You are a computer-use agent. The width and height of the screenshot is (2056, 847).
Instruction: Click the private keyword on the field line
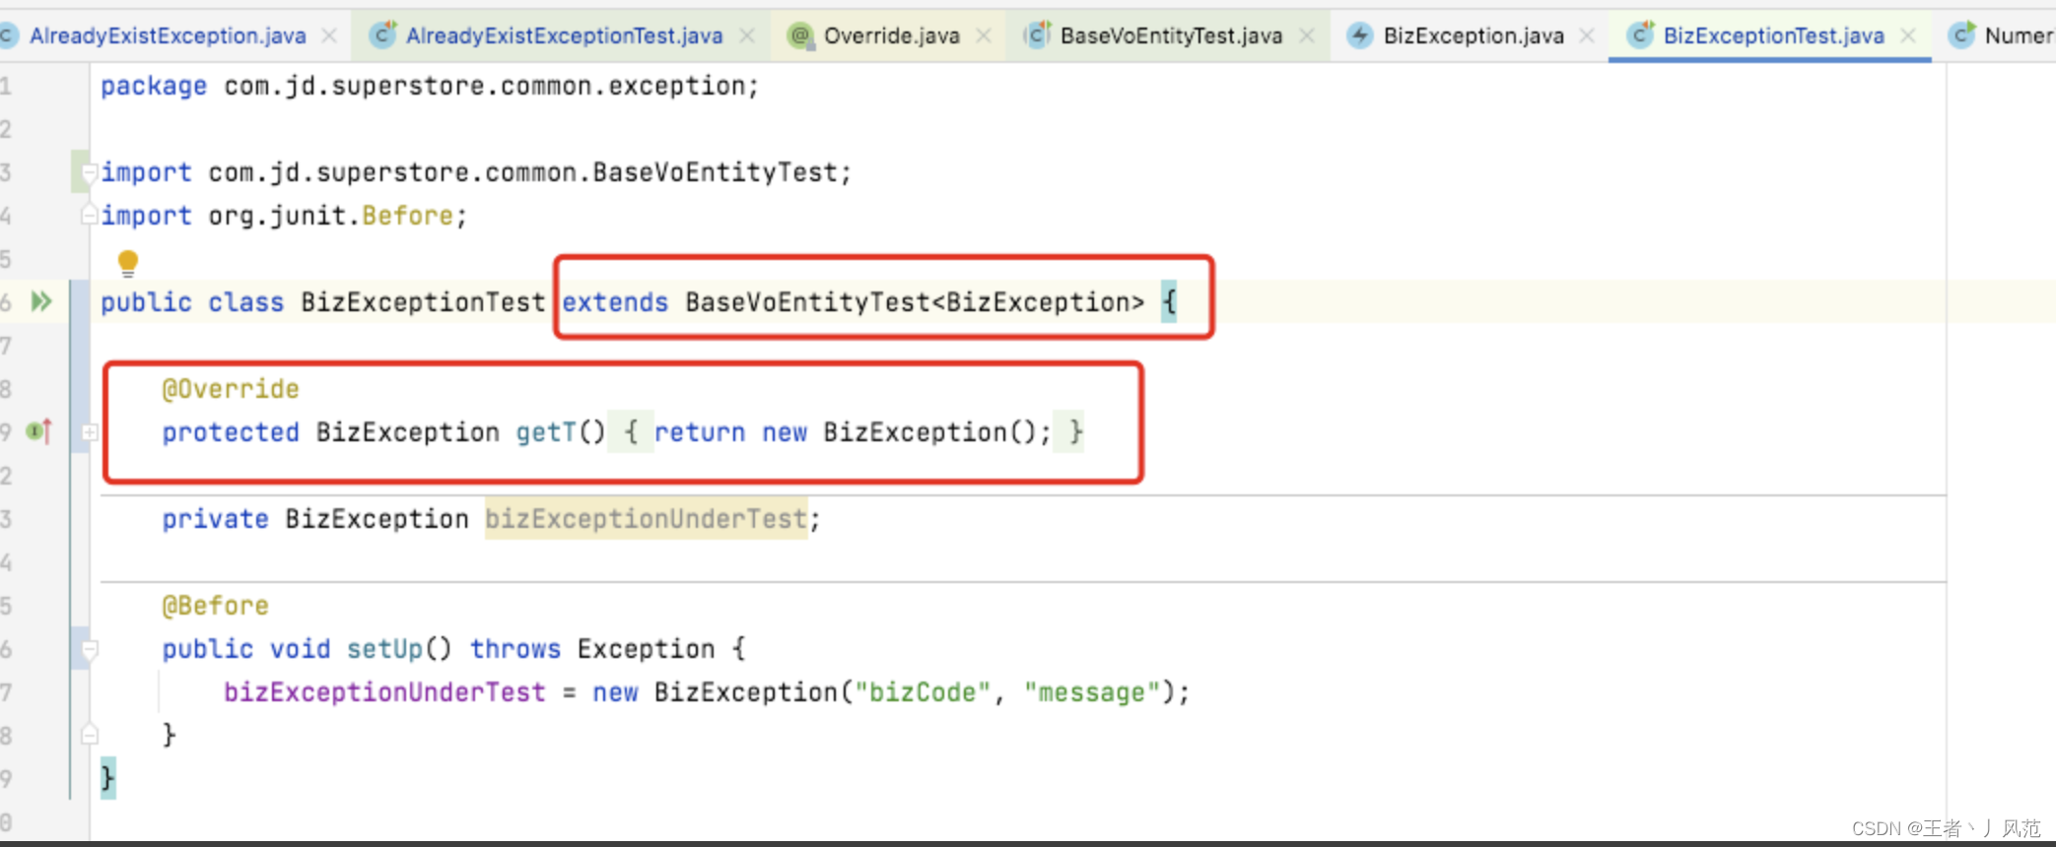point(215,519)
